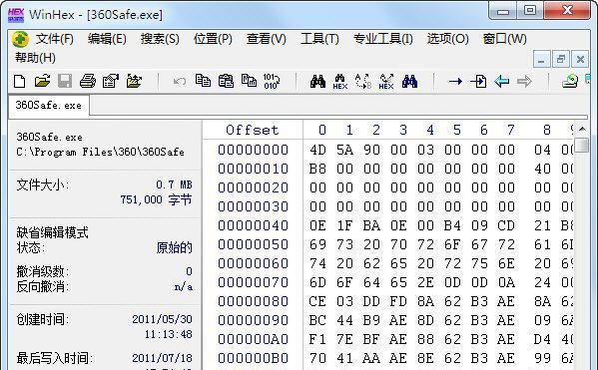Click the floppy disk save icon

point(65,81)
